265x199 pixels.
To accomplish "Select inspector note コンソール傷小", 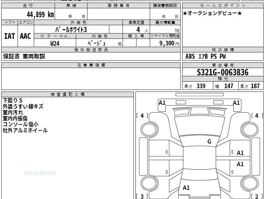I will [x=21, y=124].
